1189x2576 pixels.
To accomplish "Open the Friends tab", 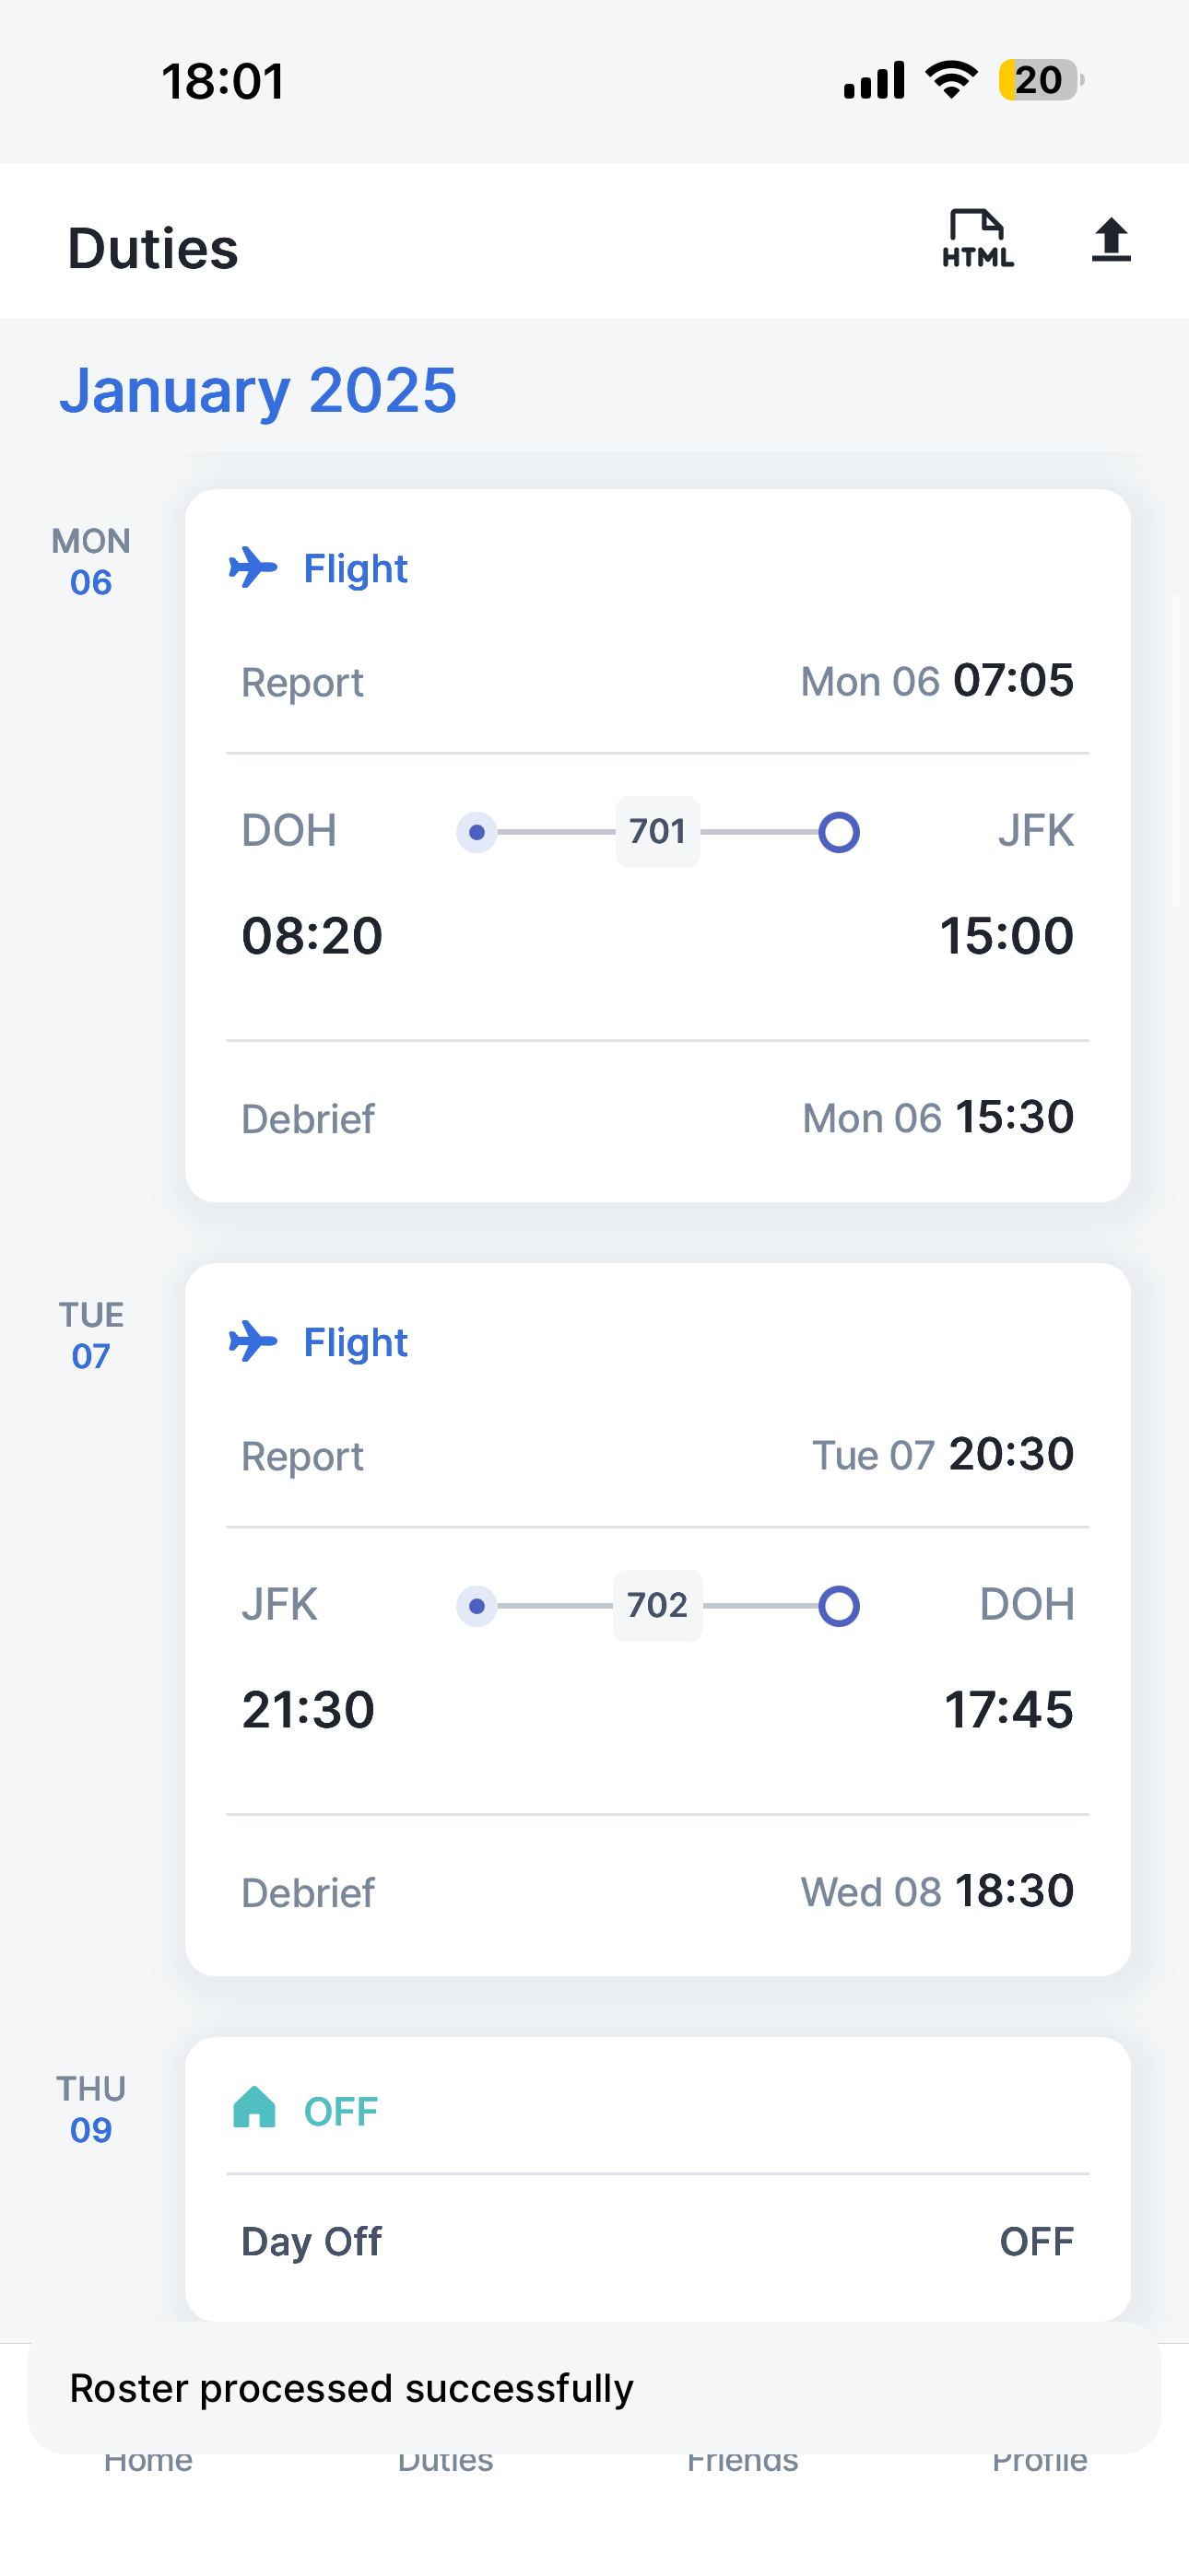I will 743,2462.
